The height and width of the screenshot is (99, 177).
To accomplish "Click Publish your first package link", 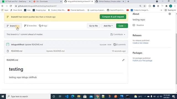I will [142, 61].
